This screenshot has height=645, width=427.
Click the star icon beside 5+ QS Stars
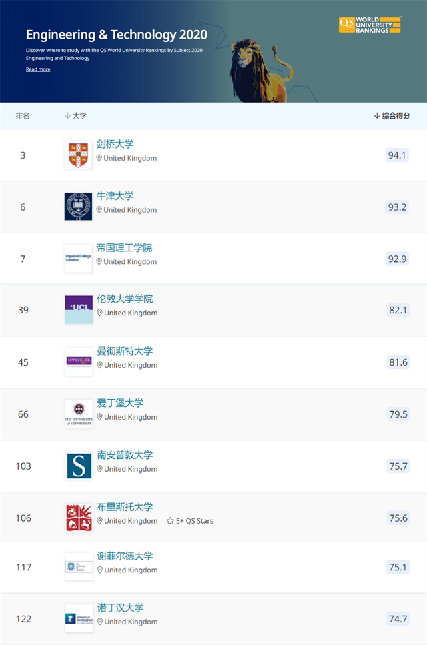[x=169, y=521]
